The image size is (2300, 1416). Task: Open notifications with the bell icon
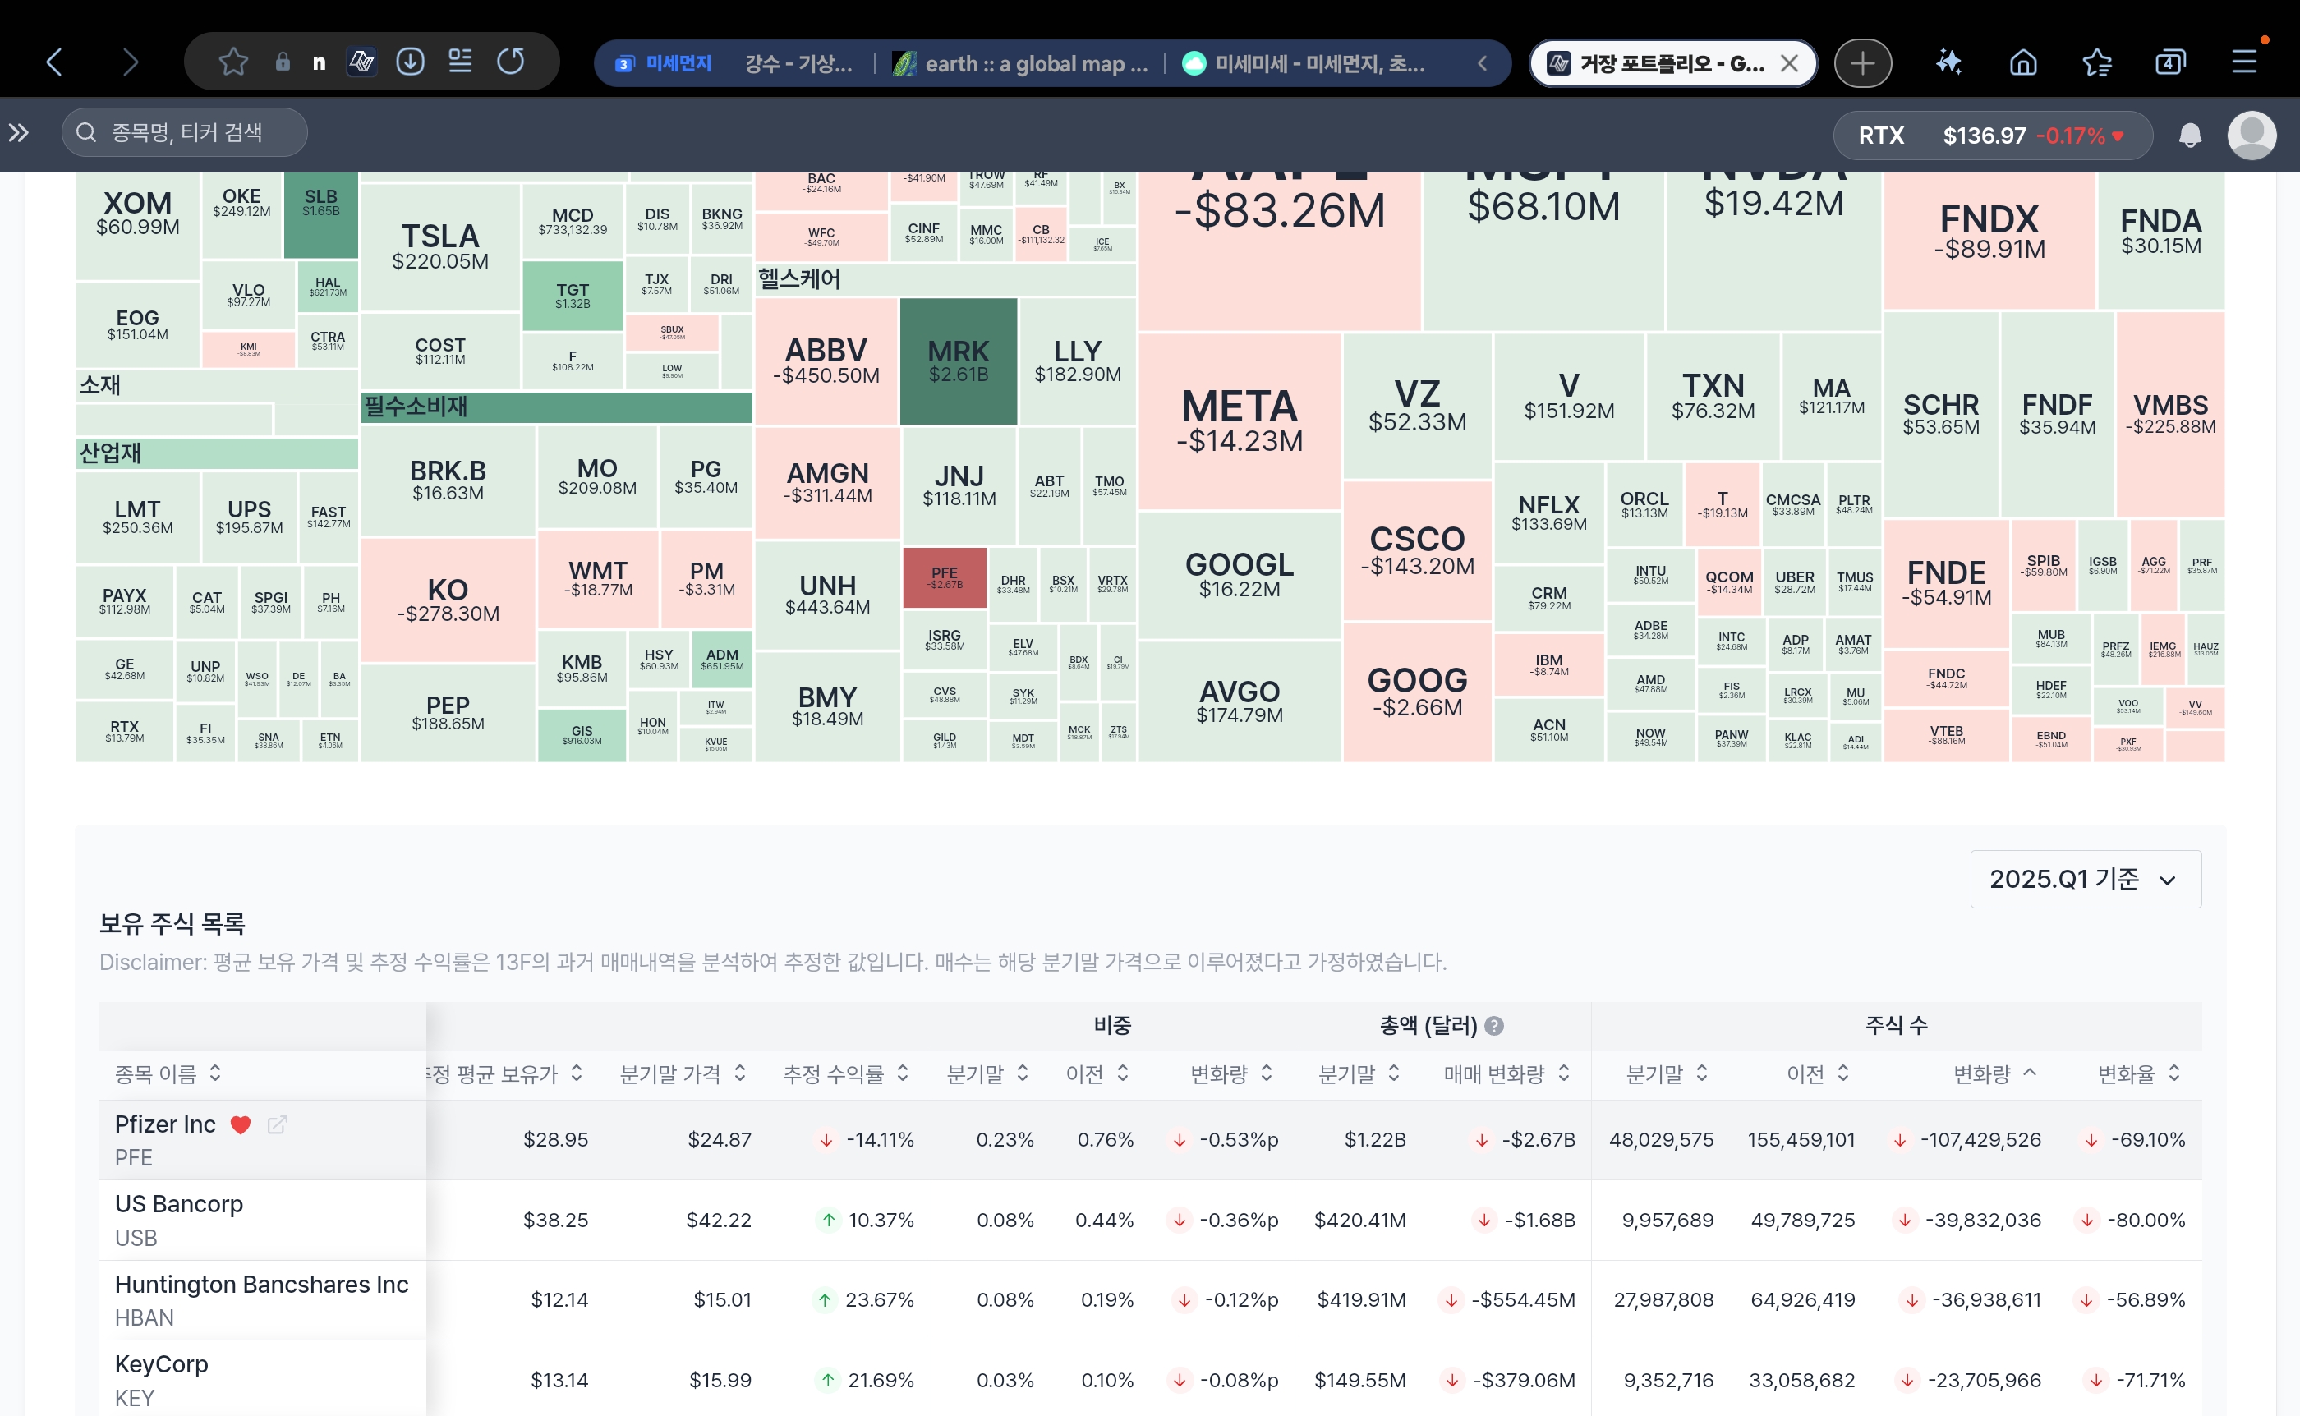tap(2189, 135)
